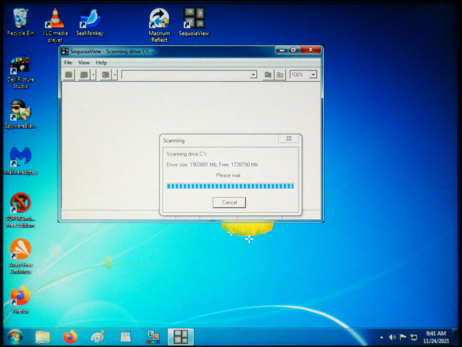
Task: Open the View menu
Action: pos(84,62)
